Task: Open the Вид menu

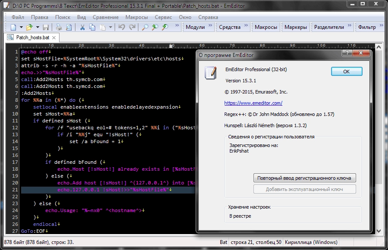Action: [81, 17]
